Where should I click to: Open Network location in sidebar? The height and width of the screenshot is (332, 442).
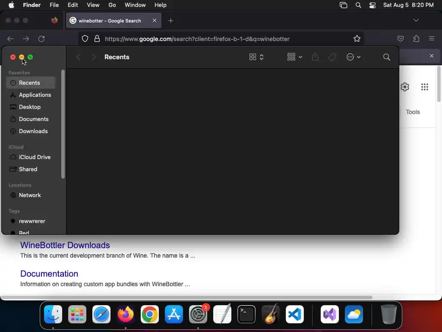[31, 195]
